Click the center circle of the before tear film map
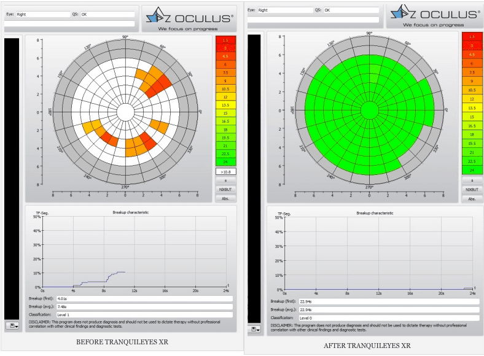This screenshot has width=484, height=356. (125, 112)
